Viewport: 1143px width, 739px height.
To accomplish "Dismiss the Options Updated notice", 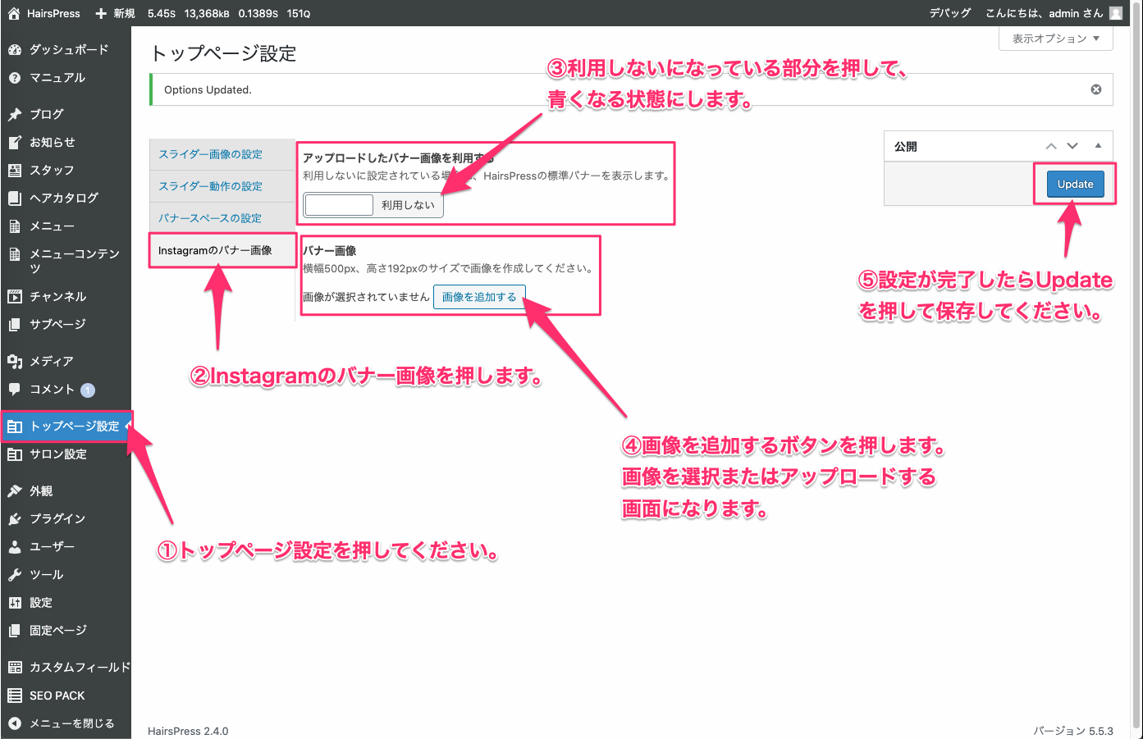I will pyautogui.click(x=1095, y=89).
